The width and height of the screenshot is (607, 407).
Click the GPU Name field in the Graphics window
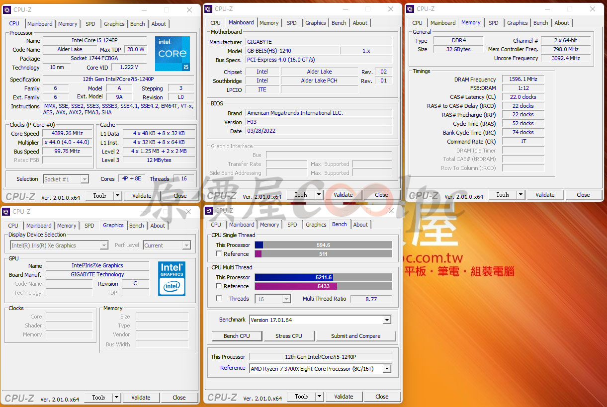point(97,266)
